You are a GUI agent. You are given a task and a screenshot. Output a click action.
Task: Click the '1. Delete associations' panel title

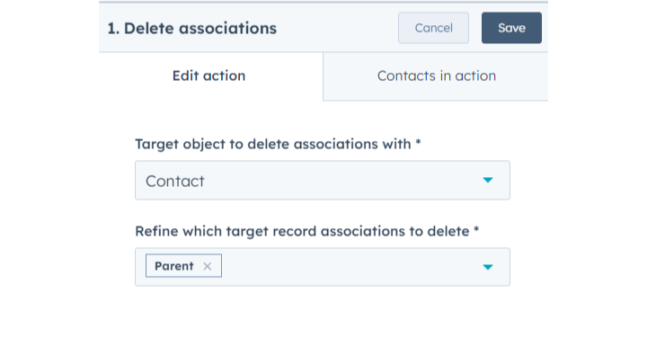[191, 28]
